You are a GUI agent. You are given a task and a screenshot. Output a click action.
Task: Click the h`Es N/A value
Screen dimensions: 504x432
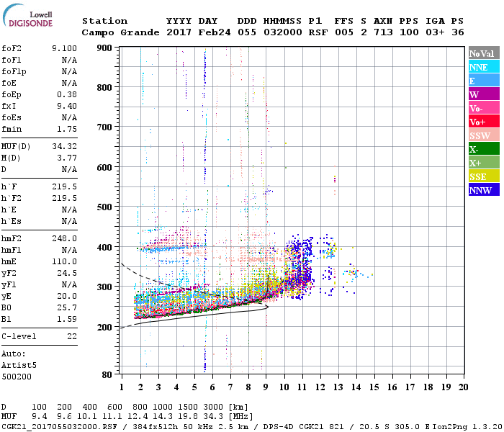(x=69, y=222)
